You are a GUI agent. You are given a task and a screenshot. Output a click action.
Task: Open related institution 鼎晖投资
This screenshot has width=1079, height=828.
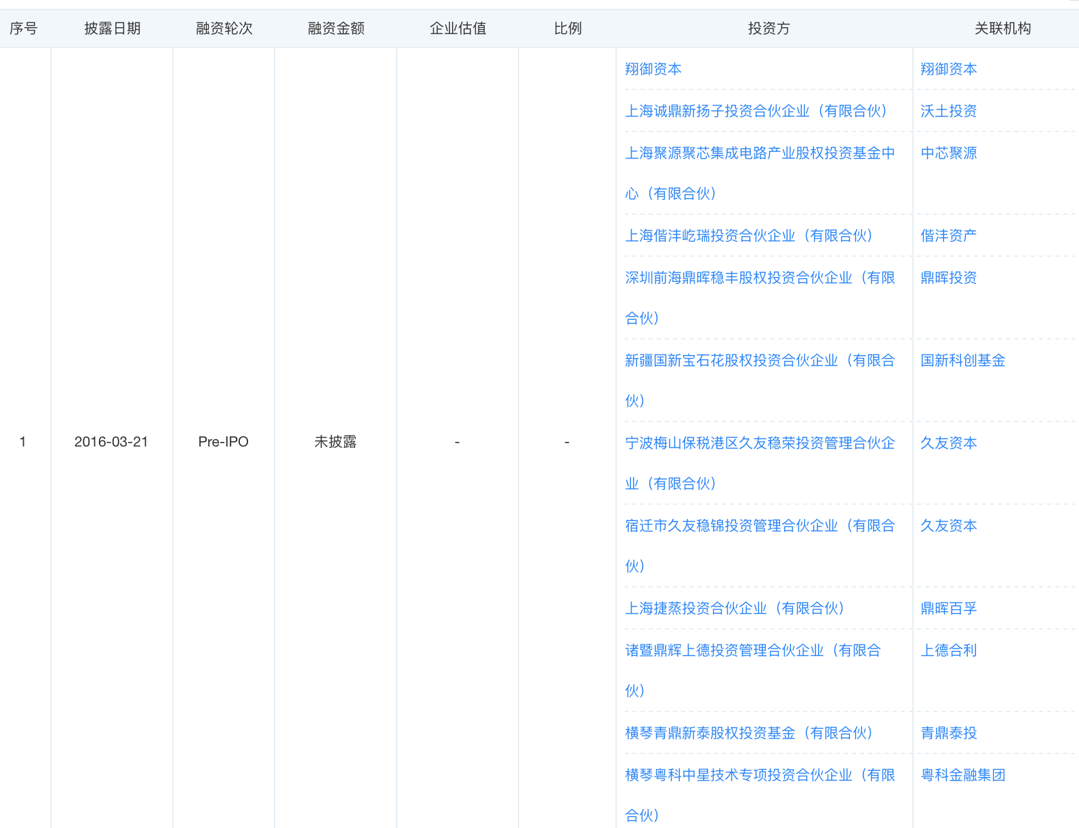click(x=948, y=278)
